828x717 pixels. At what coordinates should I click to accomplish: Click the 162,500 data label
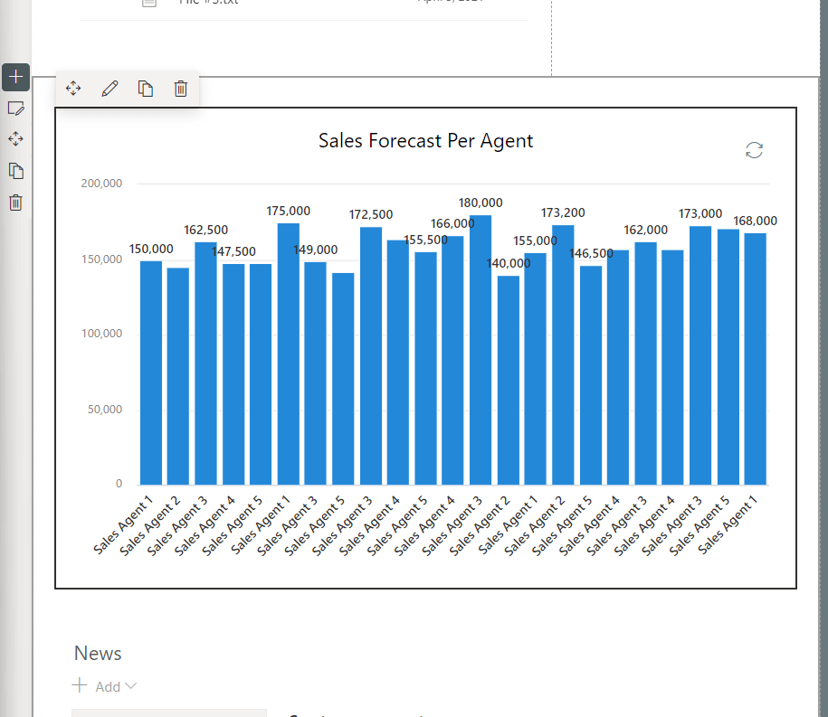(x=206, y=230)
